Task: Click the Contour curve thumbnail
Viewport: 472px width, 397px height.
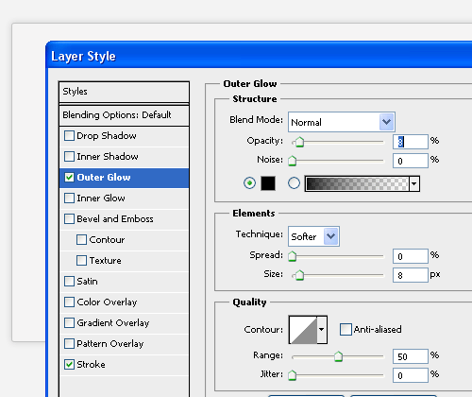Action: [303, 330]
